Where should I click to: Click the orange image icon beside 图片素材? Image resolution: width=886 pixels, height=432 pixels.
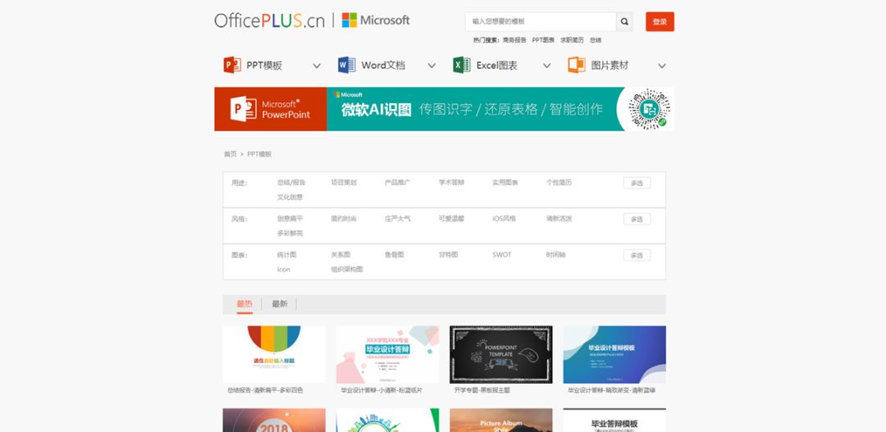[x=577, y=65]
